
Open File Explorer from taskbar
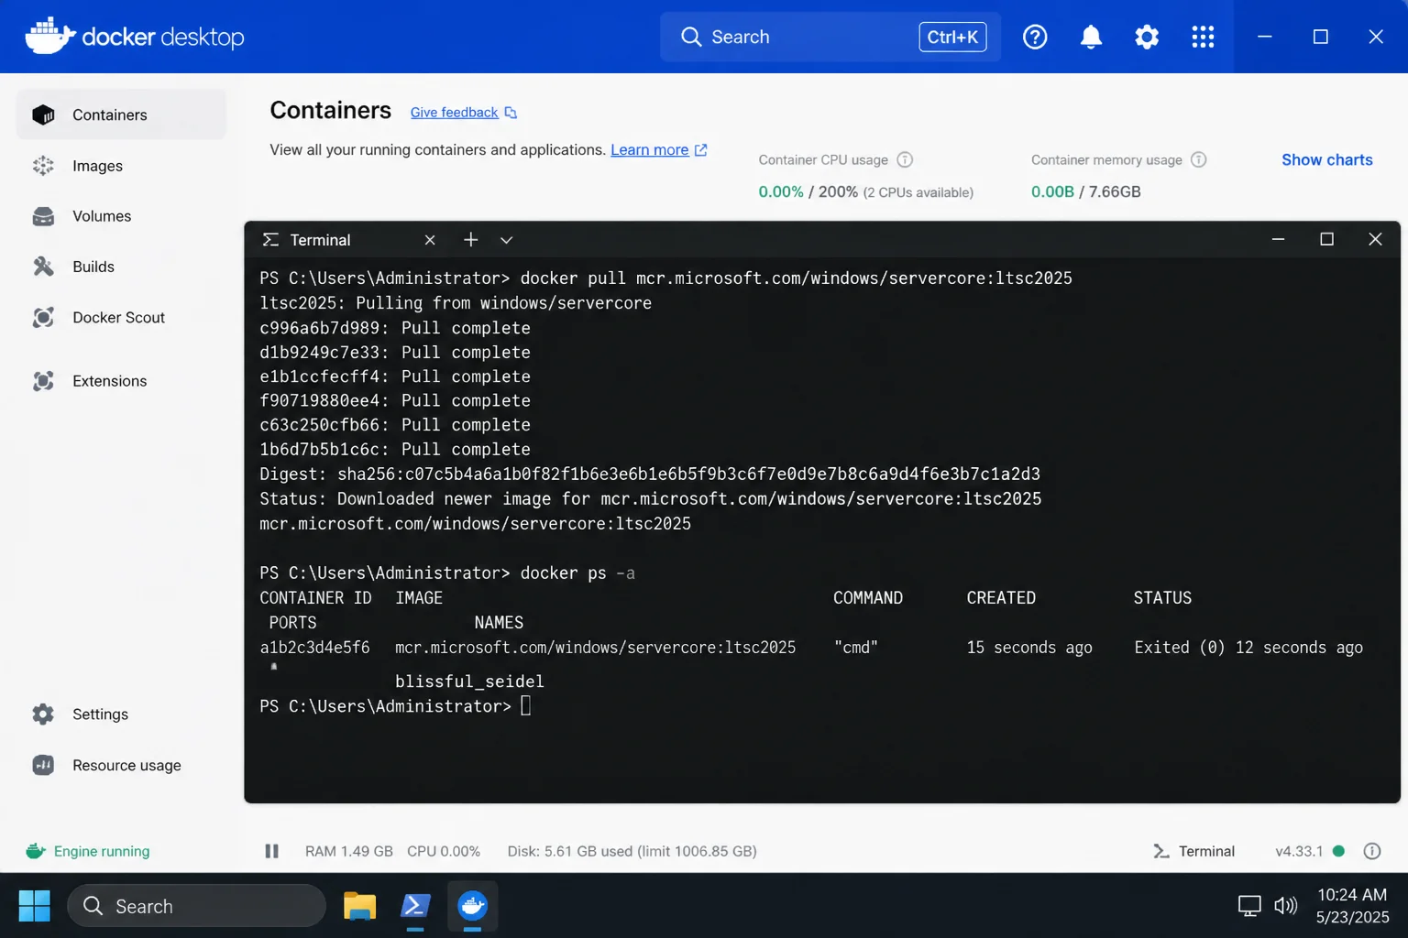click(359, 906)
